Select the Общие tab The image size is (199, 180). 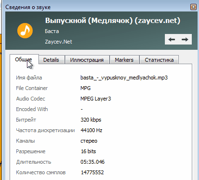point(24,59)
